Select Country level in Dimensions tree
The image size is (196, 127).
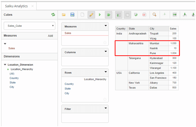click(x=14, y=78)
